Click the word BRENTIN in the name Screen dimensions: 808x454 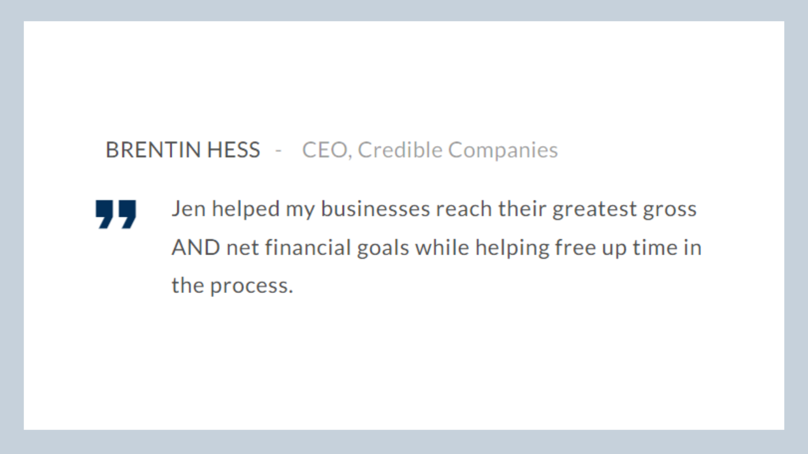pyautogui.click(x=153, y=150)
